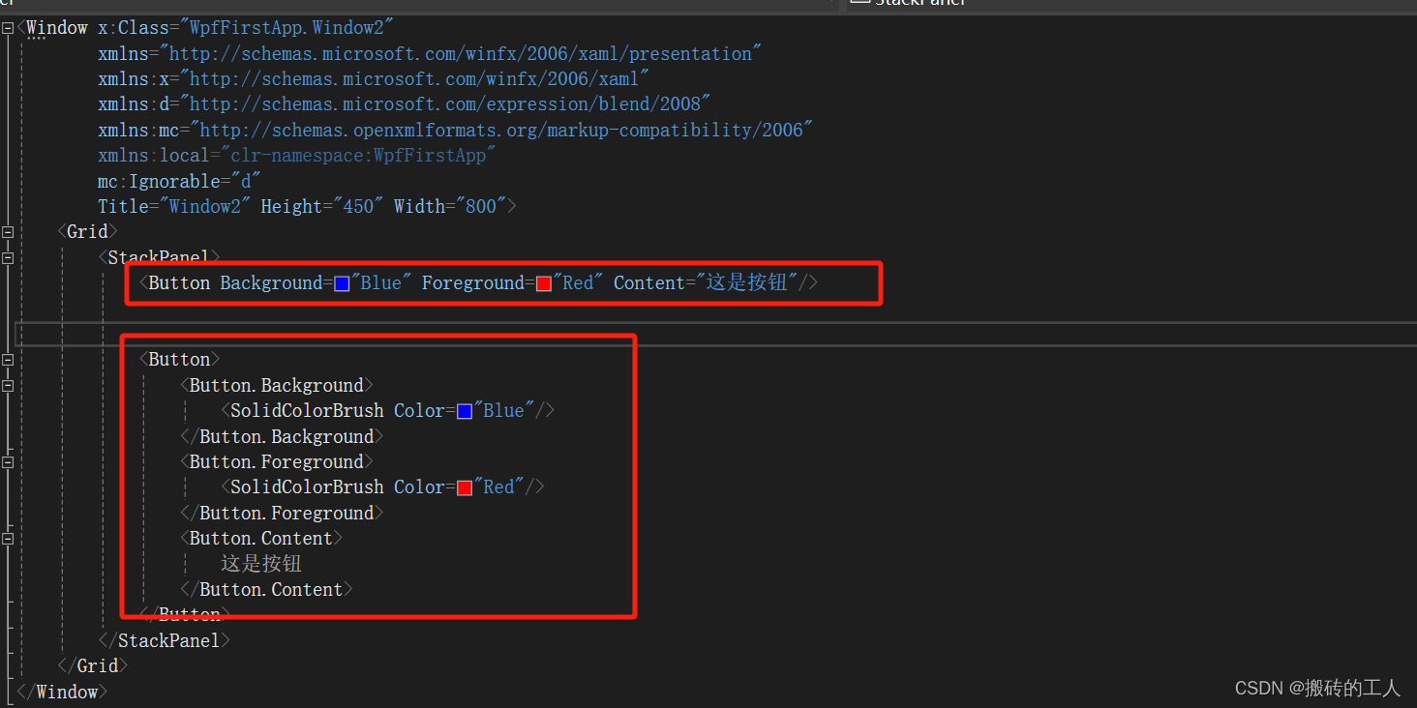1417x708 pixels.
Task: Click the closing </Grid> tag
Action: [x=93, y=666]
